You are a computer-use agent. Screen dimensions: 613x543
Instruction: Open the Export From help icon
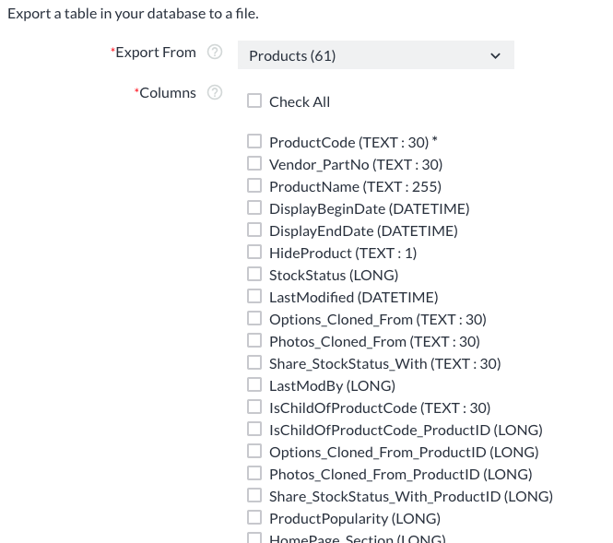(x=215, y=52)
